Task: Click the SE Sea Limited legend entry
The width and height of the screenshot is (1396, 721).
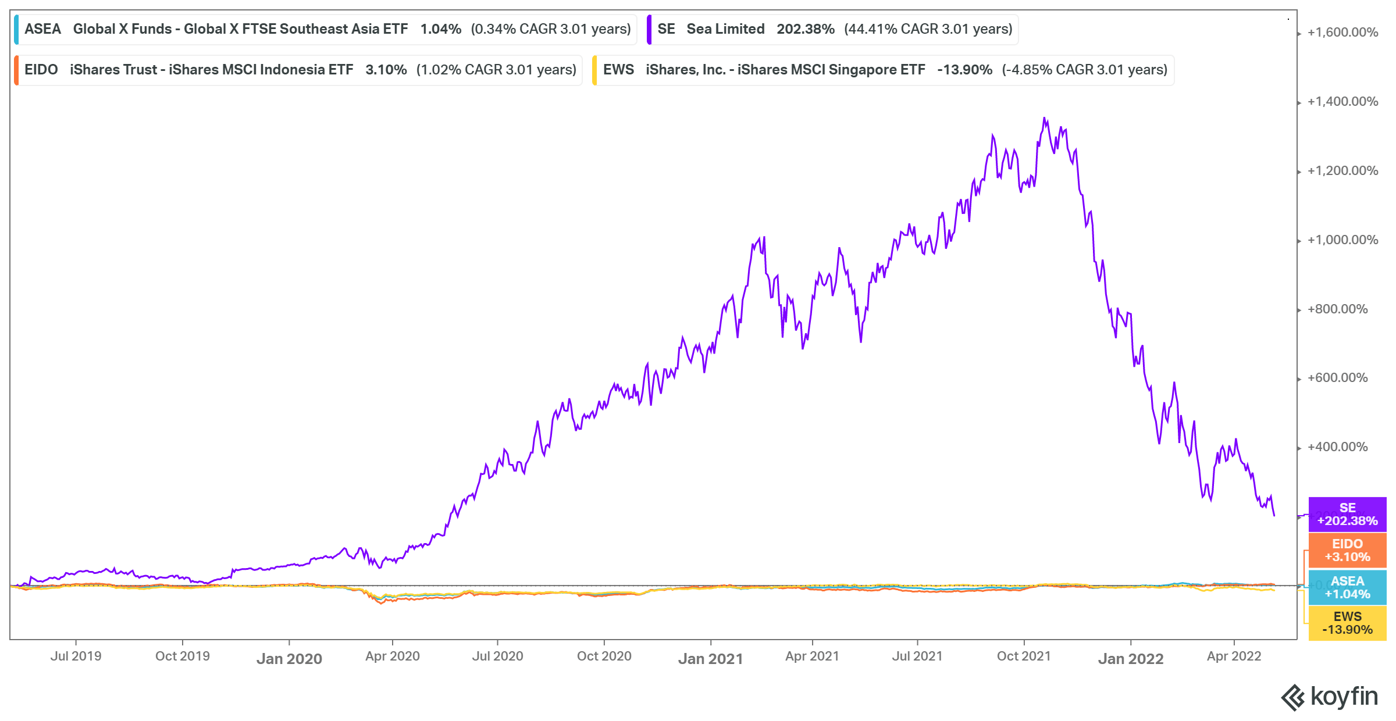Action: click(833, 29)
